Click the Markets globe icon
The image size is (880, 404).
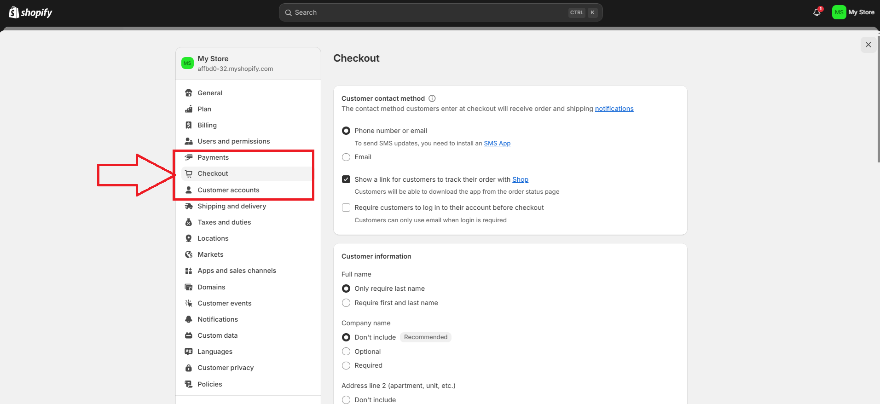[189, 254]
